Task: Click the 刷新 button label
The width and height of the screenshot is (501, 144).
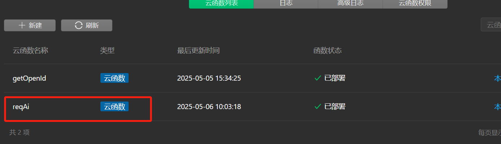Action: [92, 25]
